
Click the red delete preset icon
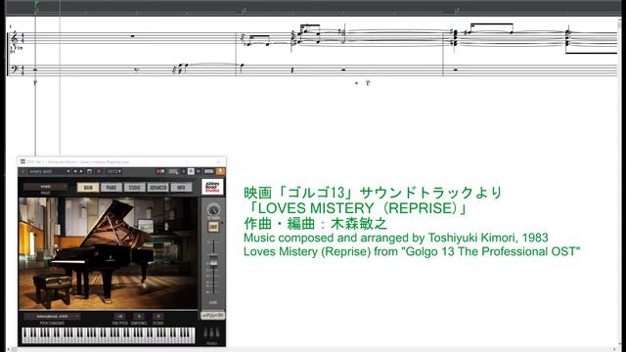coord(99,171)
